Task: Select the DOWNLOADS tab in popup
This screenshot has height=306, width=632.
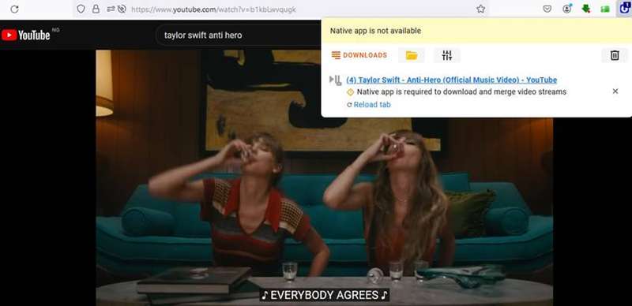Action: (x=359, y=55)
